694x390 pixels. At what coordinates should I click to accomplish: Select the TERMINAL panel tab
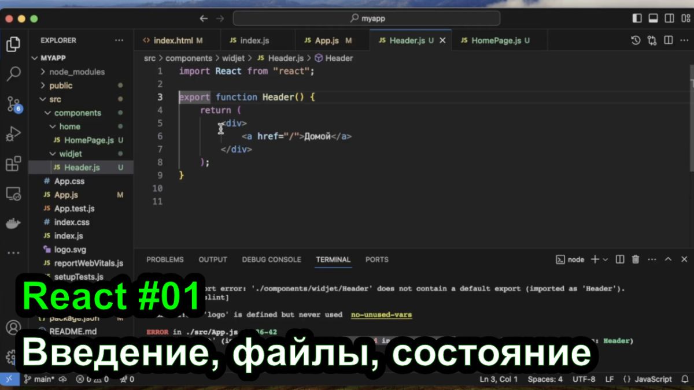click(333, 259)
